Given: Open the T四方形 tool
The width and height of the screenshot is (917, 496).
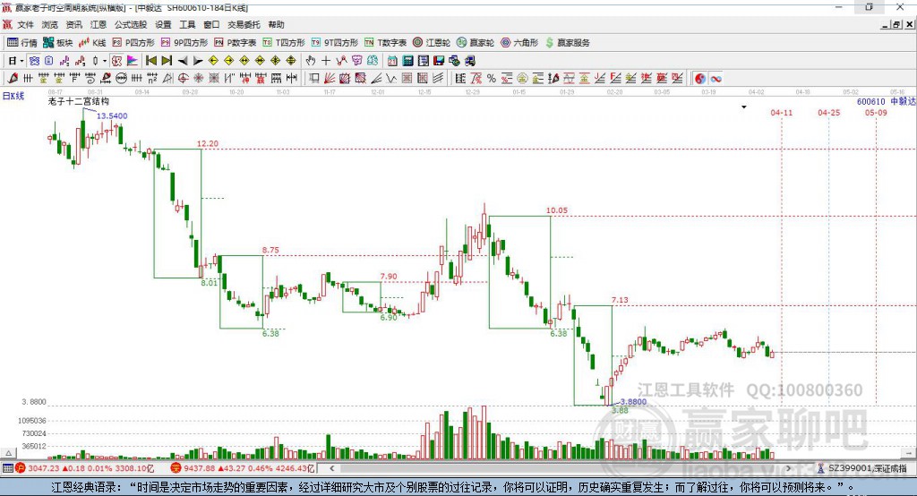Looking at the screenshot, I should pos(284,43).
